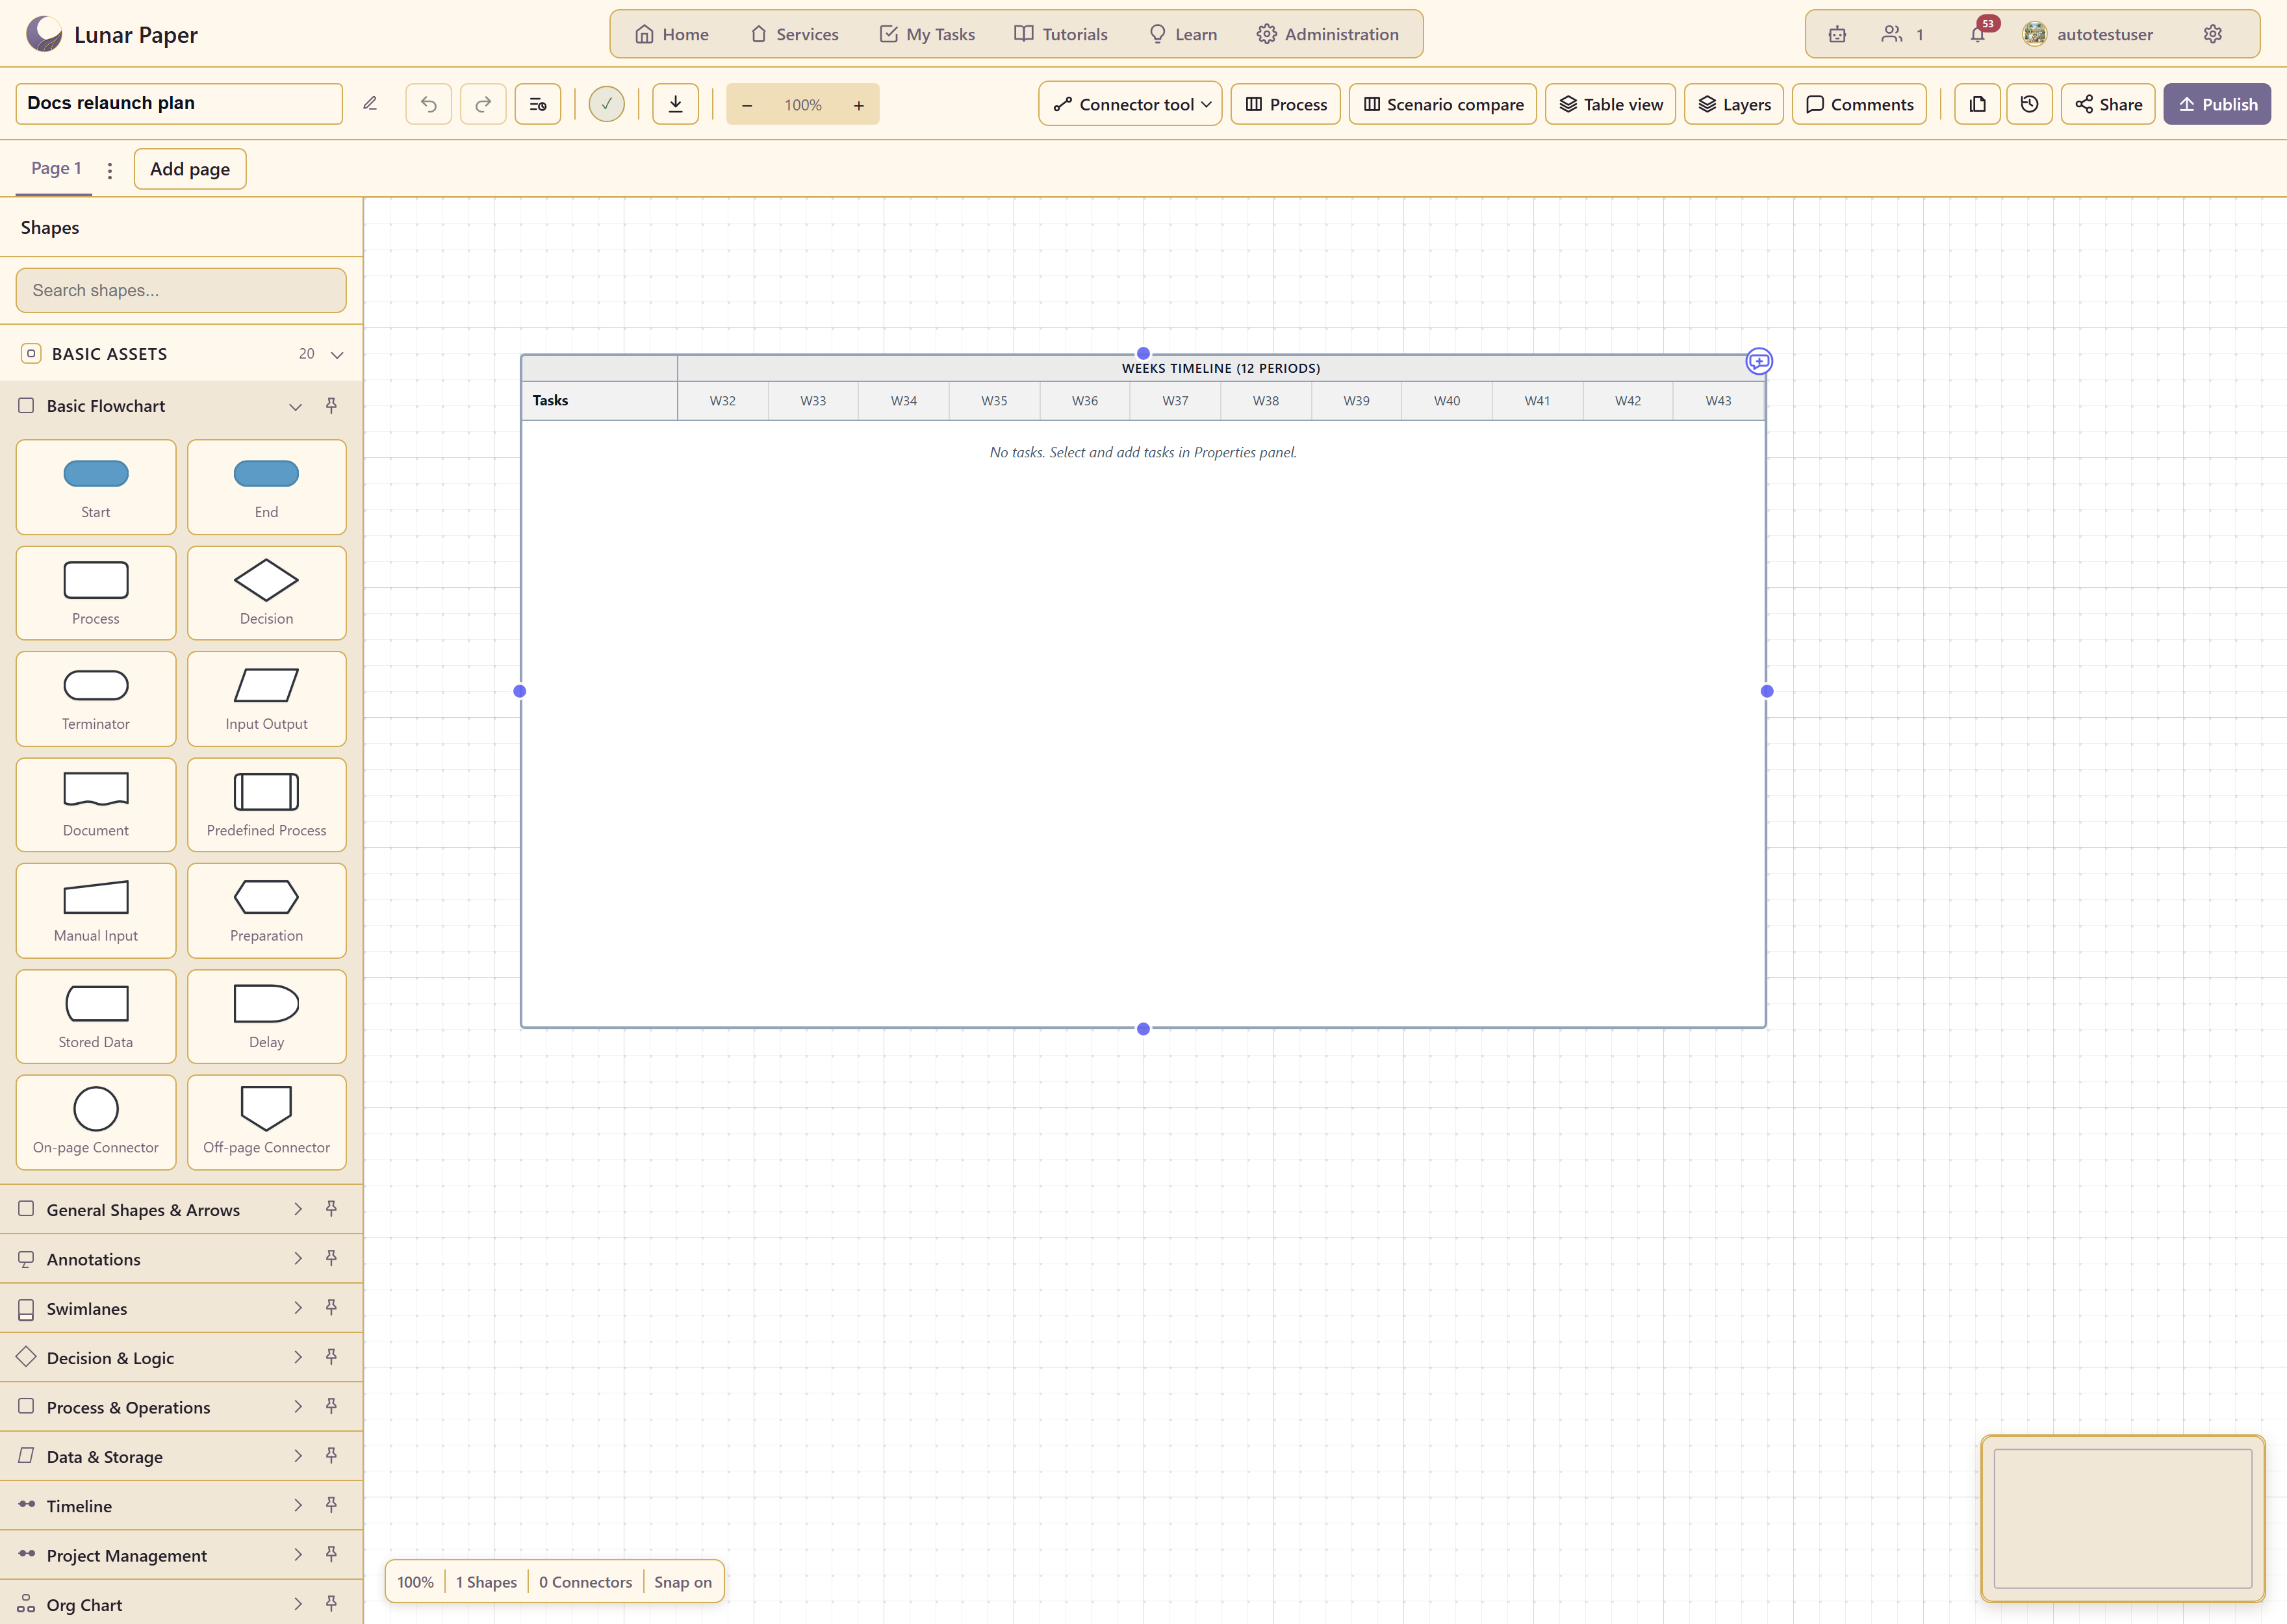Go to Administration menu item
This screenshot has height=1624, width=2287.
click(x=1328, y=34)
